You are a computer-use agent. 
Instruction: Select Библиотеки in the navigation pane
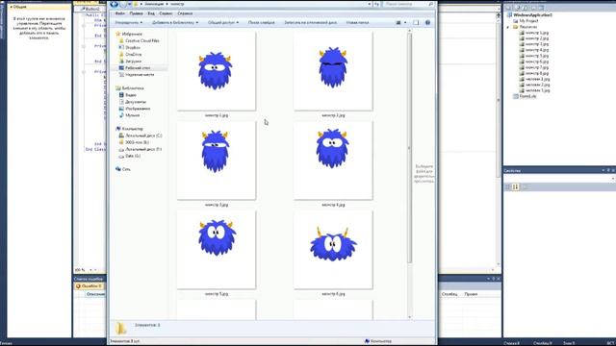pyautogui.click(x=130, y=88)
